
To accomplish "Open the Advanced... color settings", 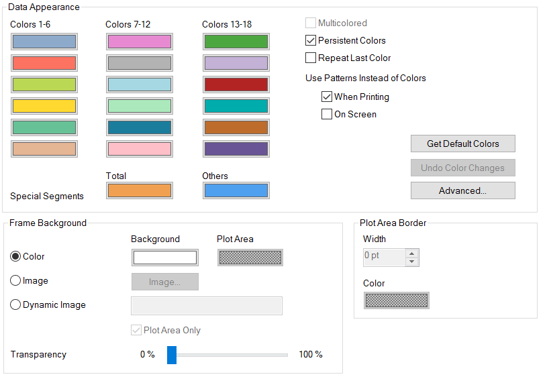I will tap(462, 191).
